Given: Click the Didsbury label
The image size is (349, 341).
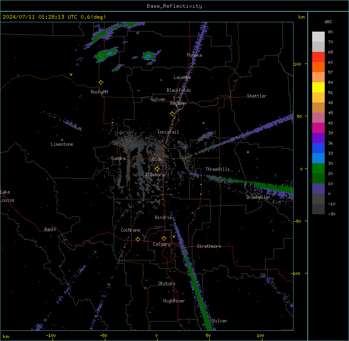Looking at the screenshot, I should [x=155, y=175].
